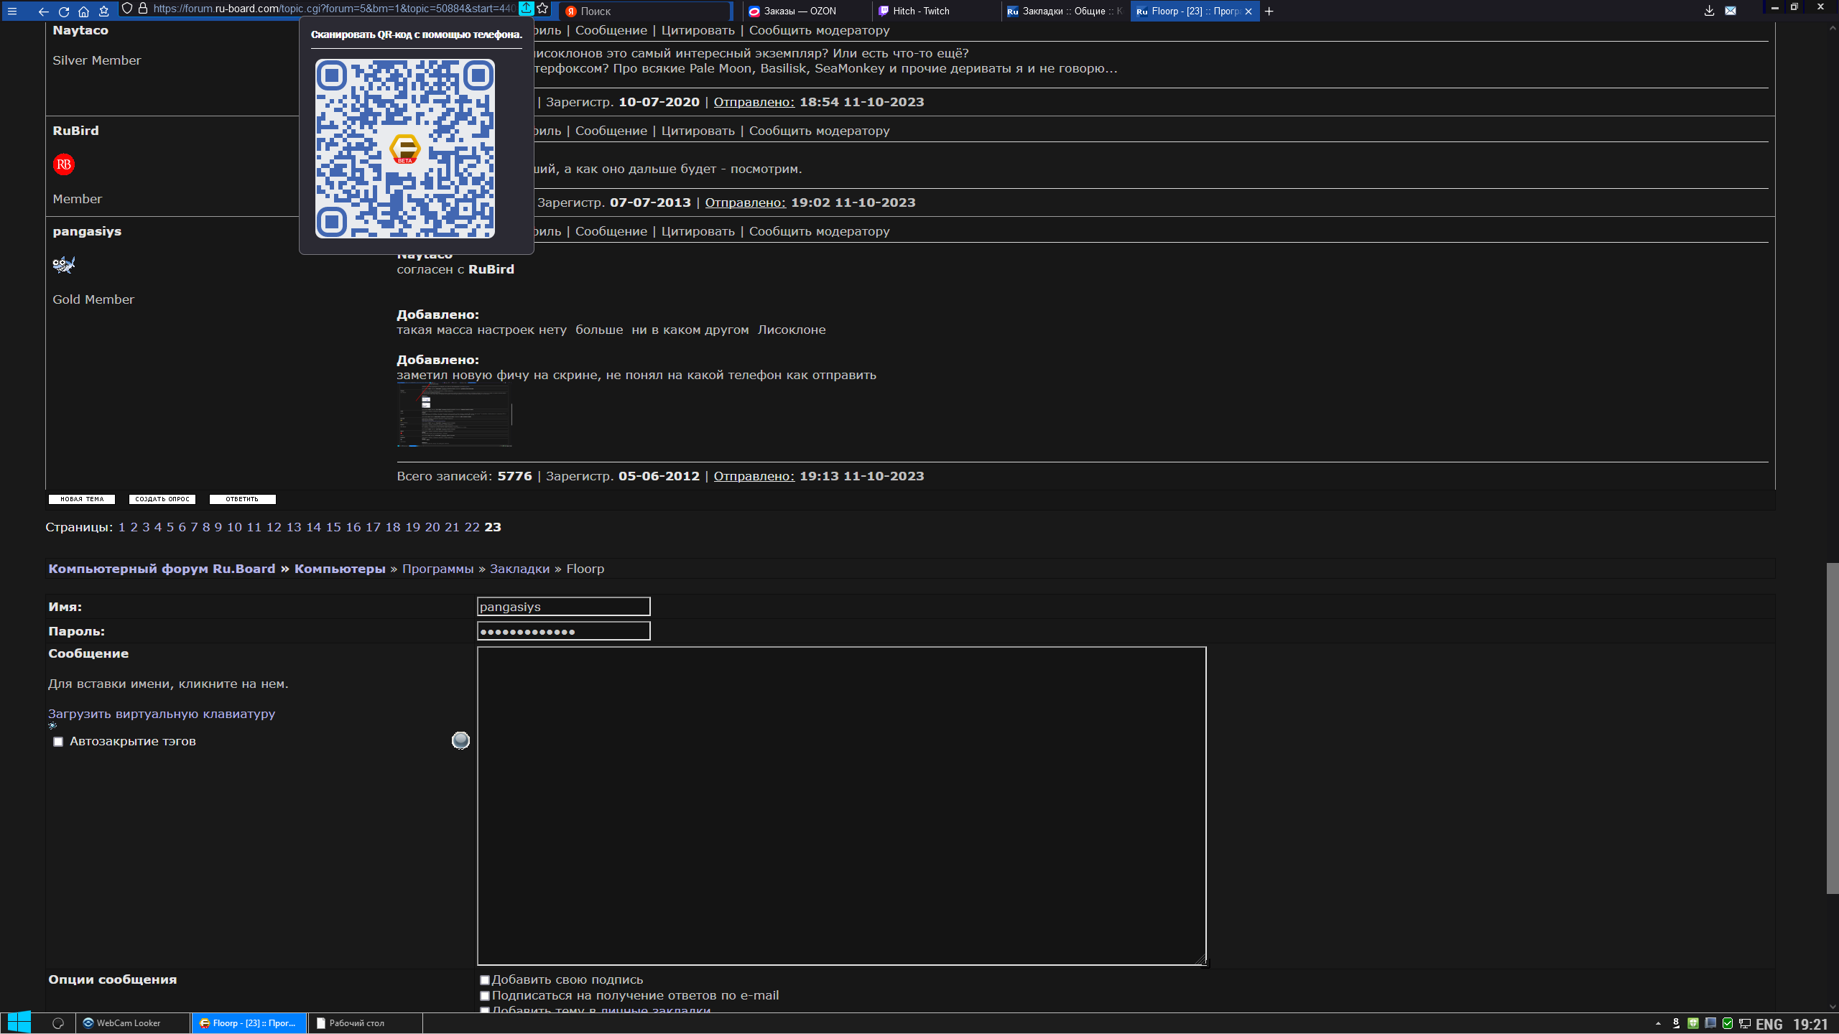
Task: Click the НОВАЯ ТЕМА button
Action: pos(82,499)
